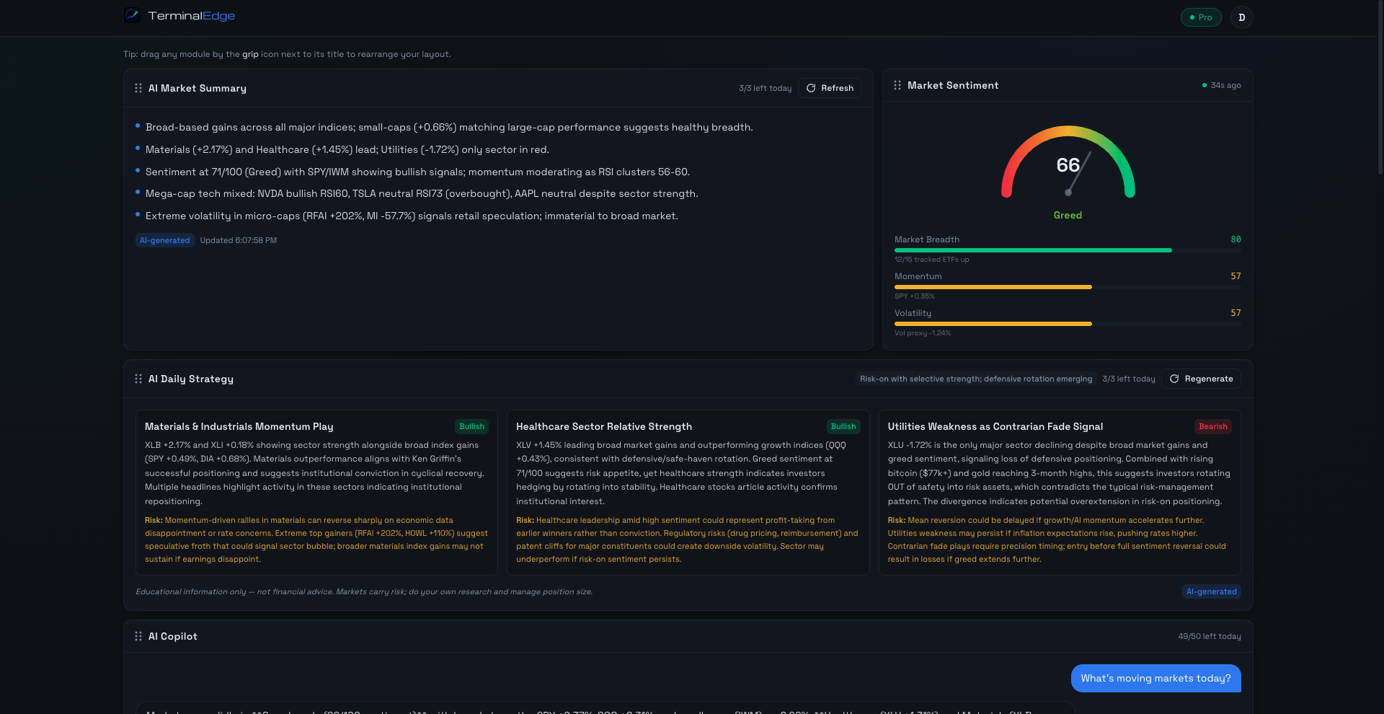Click the sentiment gauge showing 66
Screen dimensions: 1384x714
click(x=1068, y=162)
